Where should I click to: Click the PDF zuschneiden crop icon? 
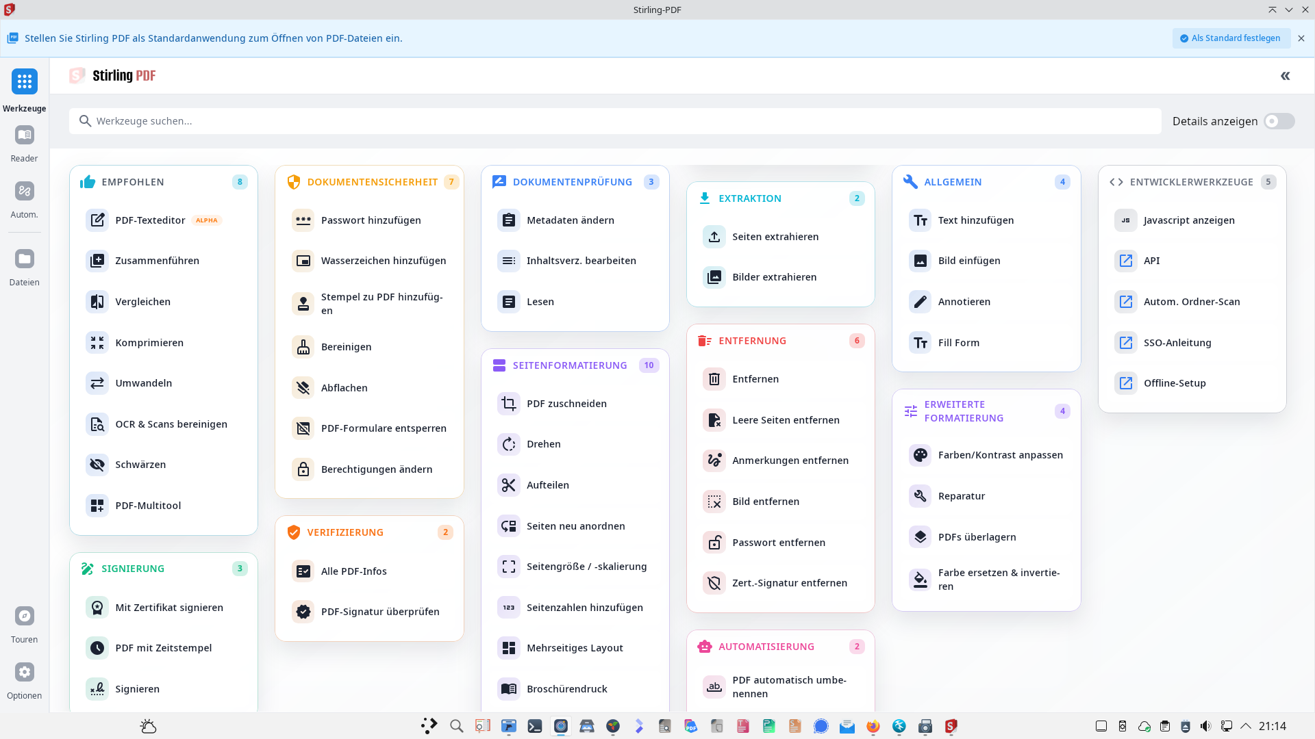click(508, 404)
